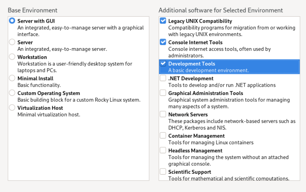The height and width of the screenshot is (192, 306).
Task: Enable the Network Servers checkbox
Action: (163, 114)
